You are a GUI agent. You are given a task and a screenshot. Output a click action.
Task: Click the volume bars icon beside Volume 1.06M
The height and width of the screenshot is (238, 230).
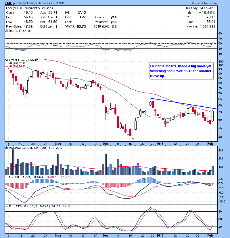tap(7, 148)
